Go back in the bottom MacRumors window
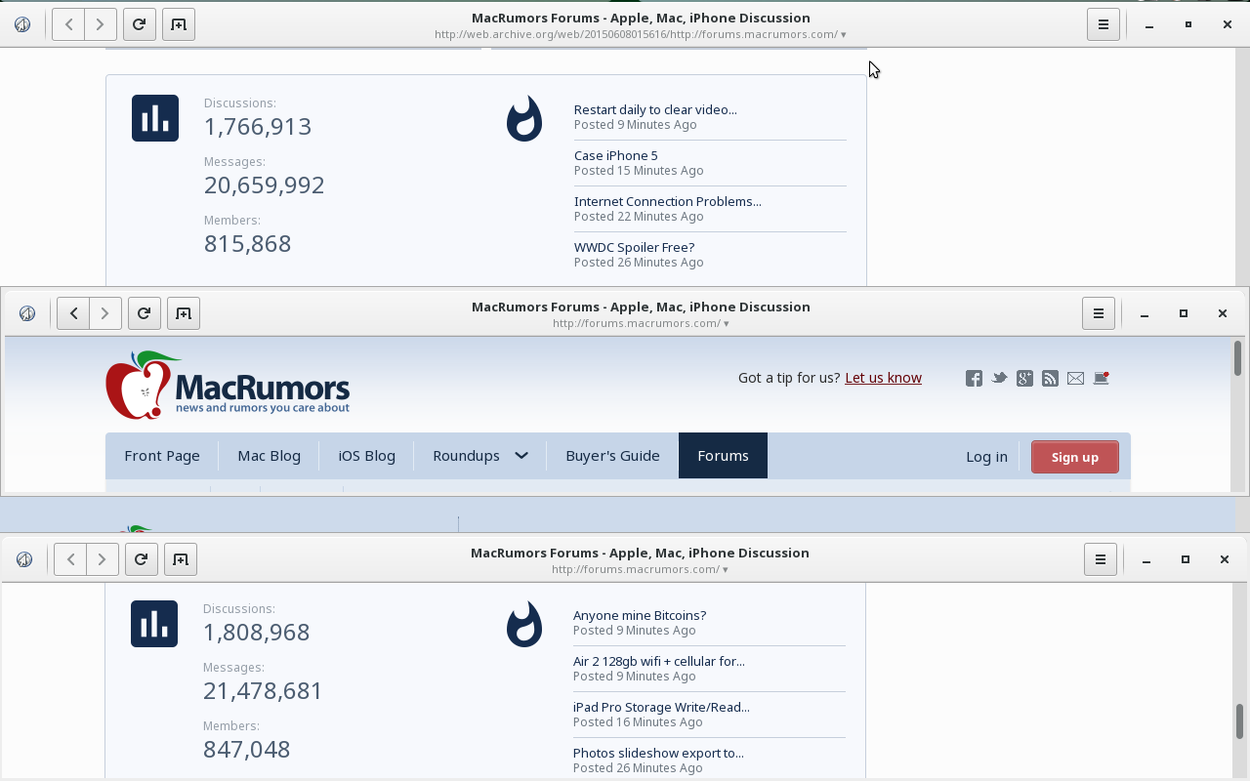Image resolution: width=1250 pixels, height=781 pixels. click(x=70, y=559)
